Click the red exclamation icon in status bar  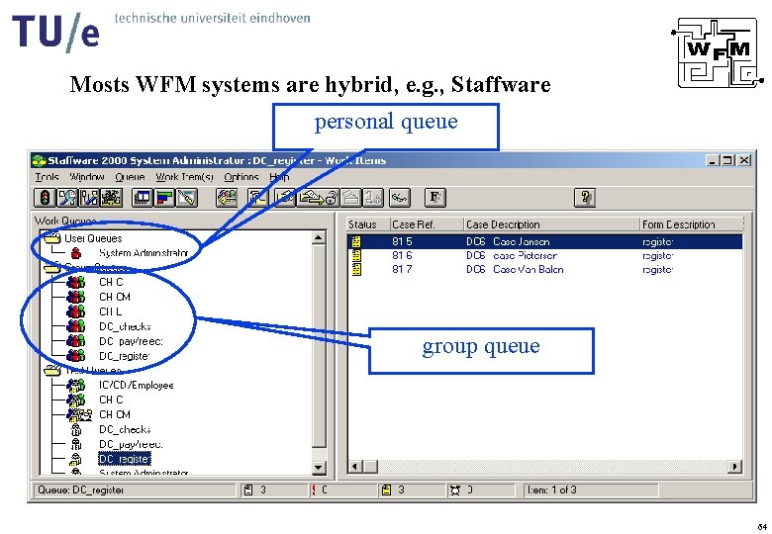pyautogui.click(x=314, y=489)
